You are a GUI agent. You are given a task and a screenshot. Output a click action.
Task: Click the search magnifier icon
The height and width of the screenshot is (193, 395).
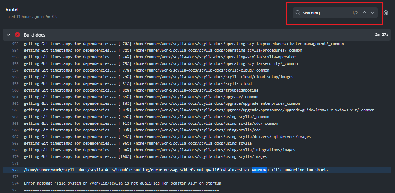coord(298,13)
